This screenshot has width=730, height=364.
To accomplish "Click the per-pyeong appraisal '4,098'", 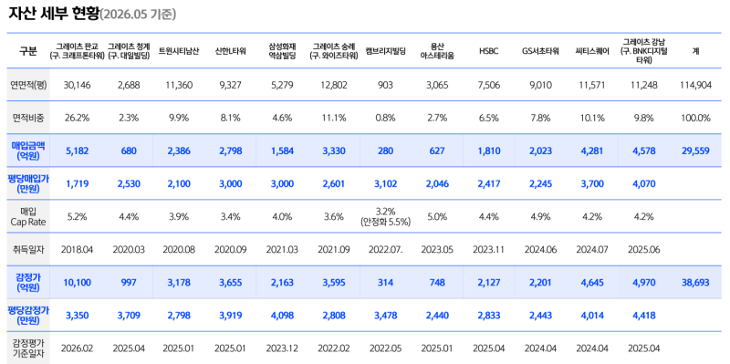I will click(x=282, y=315).
